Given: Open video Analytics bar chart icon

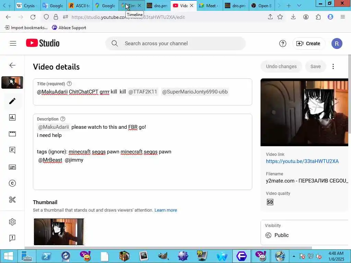Looking at the screenshot, I should pos(12,117).
